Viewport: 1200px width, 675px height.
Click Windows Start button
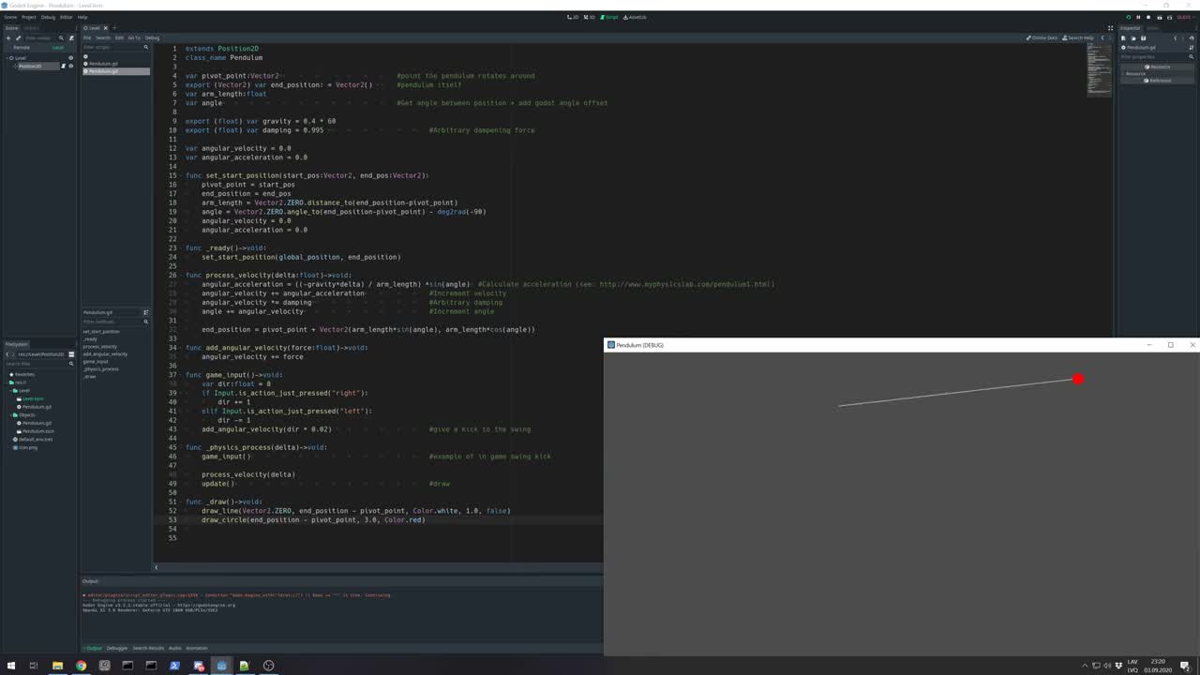(11, 666)
